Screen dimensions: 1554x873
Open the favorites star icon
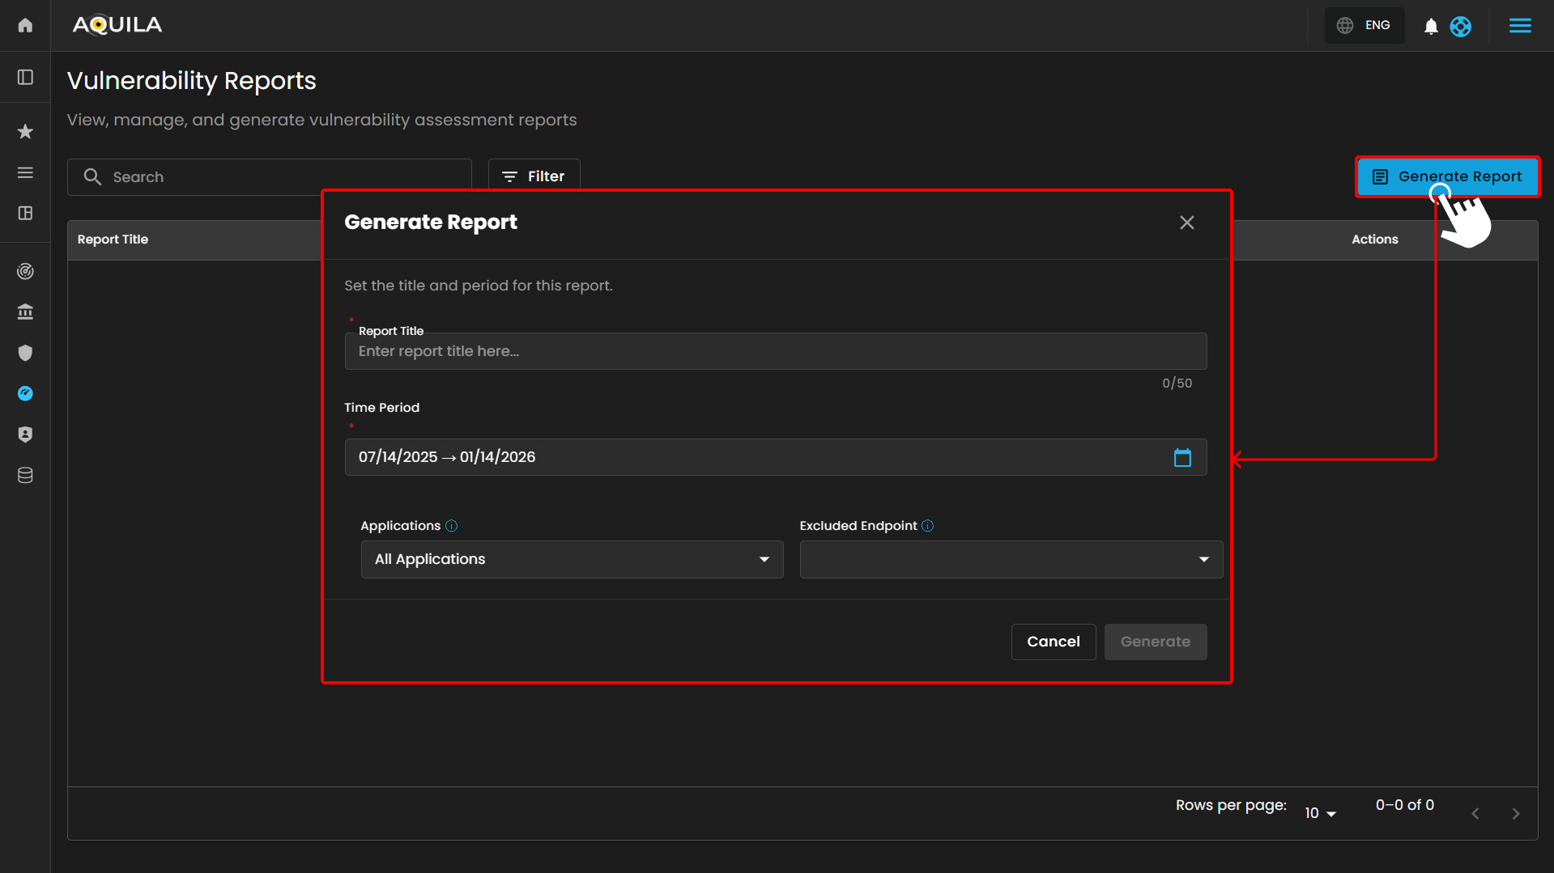[25, 131]
